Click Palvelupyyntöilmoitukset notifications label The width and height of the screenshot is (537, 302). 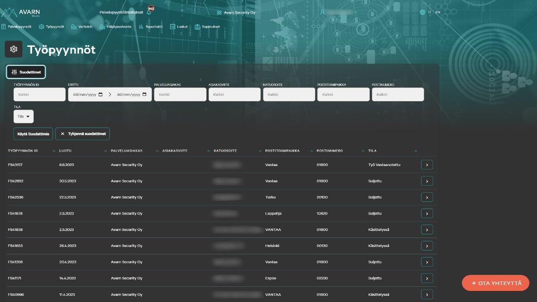coord(121,12)
